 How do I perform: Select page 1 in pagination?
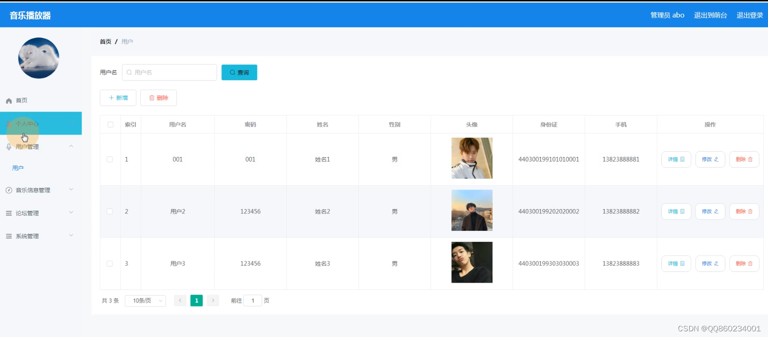pos(197,301)
